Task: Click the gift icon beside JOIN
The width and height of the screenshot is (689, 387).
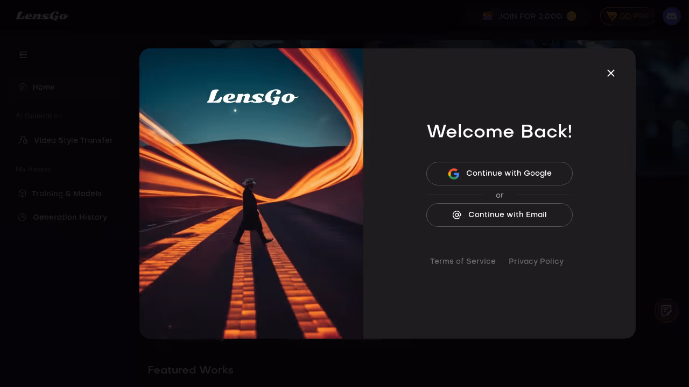Action: click(x=488, y=16)
